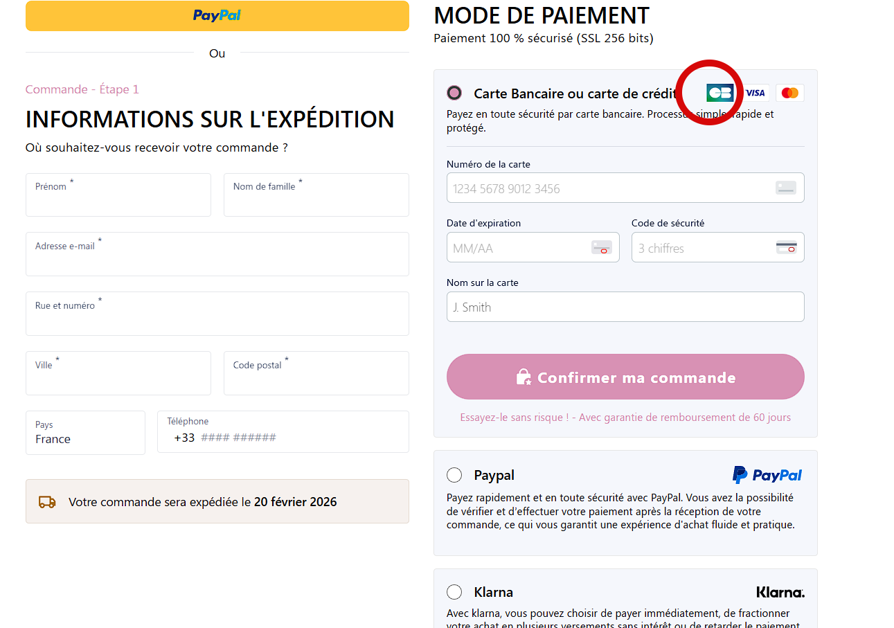Click the '20 février 2026' shipping date
This screenshot has width=894, height=628.
[x=296, y=502]
